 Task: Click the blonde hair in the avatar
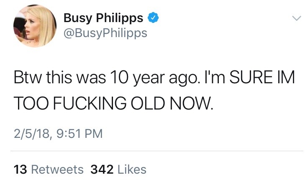click(x=45, y=22)
